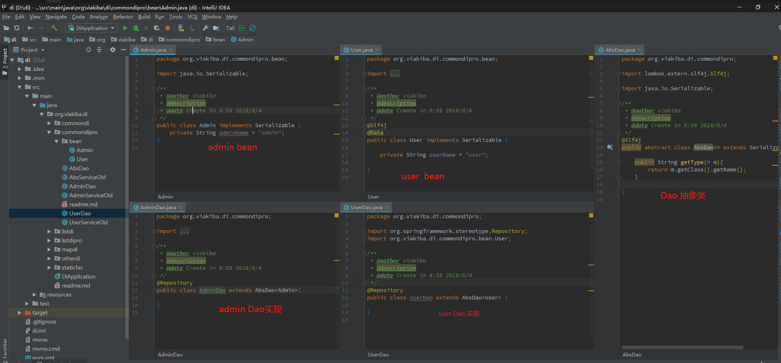Image resolution: width=781 pixels, height=363 pixels.
Task: Click the Synchronize refresh icon
Action: [x=17, y=28]
